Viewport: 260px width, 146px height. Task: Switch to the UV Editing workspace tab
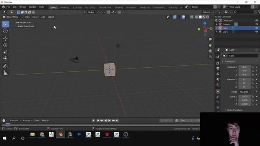tap(90, 7)
